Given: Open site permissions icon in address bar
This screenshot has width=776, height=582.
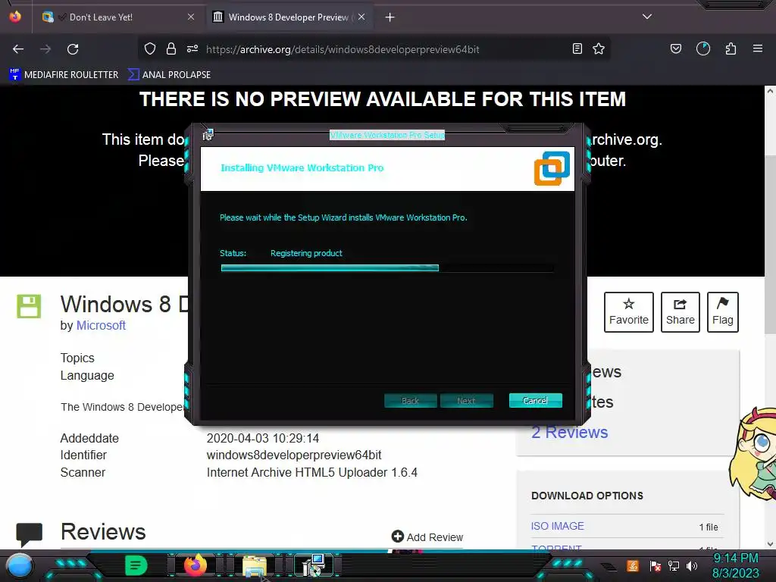Looking at the screenshot, I should 192,48.
